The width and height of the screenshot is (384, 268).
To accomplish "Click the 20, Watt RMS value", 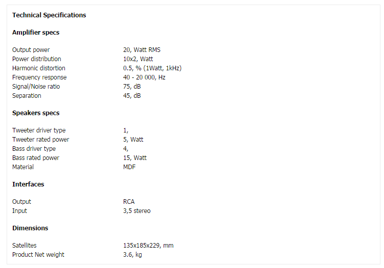I will pyautogui.click(x=142, y=50).
